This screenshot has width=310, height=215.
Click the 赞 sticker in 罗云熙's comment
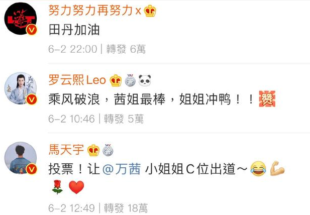coord(267,99)
